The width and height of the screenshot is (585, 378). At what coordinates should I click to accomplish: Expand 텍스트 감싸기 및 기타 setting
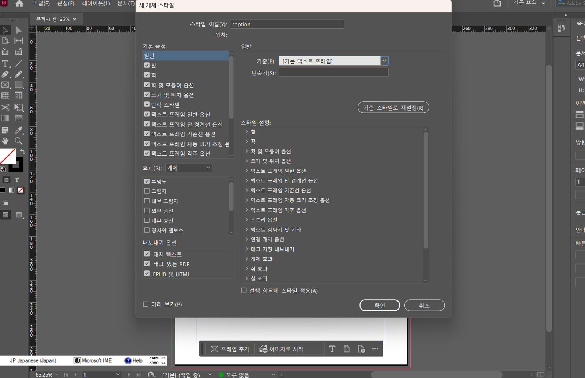tap(247, 229)
